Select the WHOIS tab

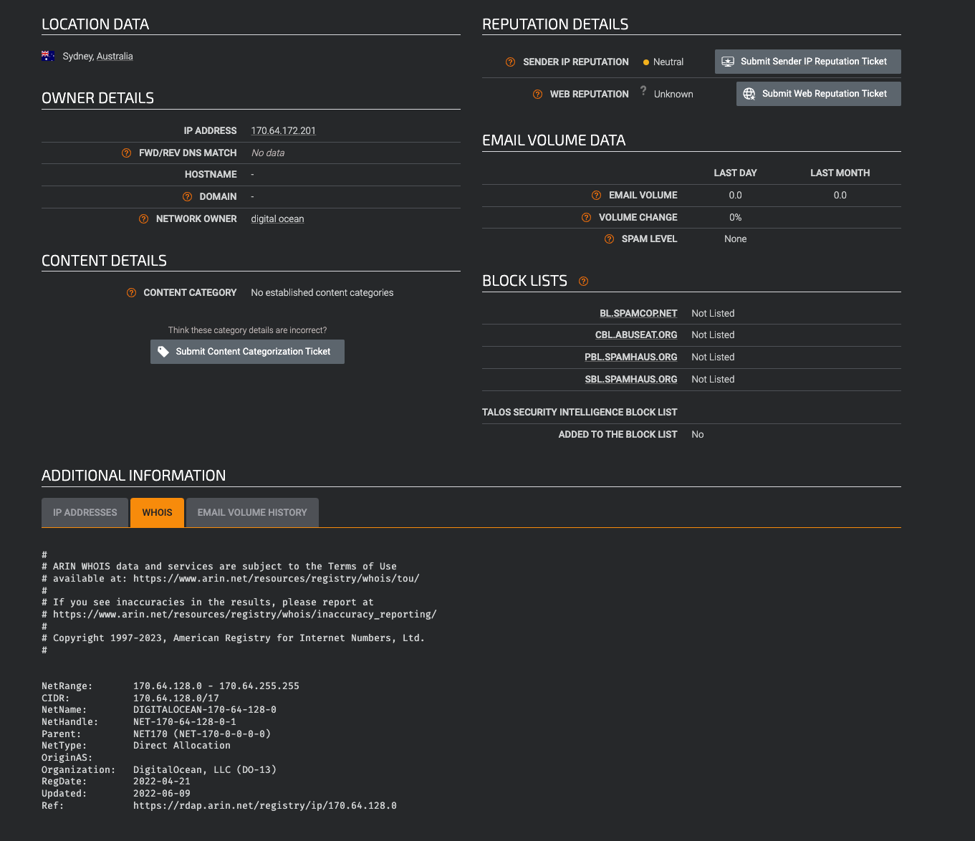(x=157, y=512)
